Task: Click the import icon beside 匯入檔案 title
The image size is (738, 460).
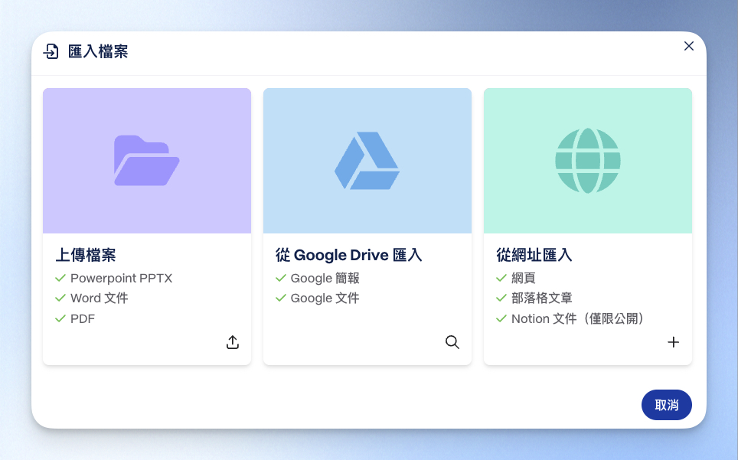Action: coord(51,51)
